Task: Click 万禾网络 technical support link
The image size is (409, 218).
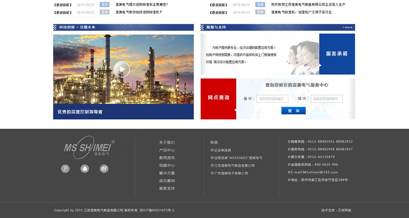Action: coord(344,211)
